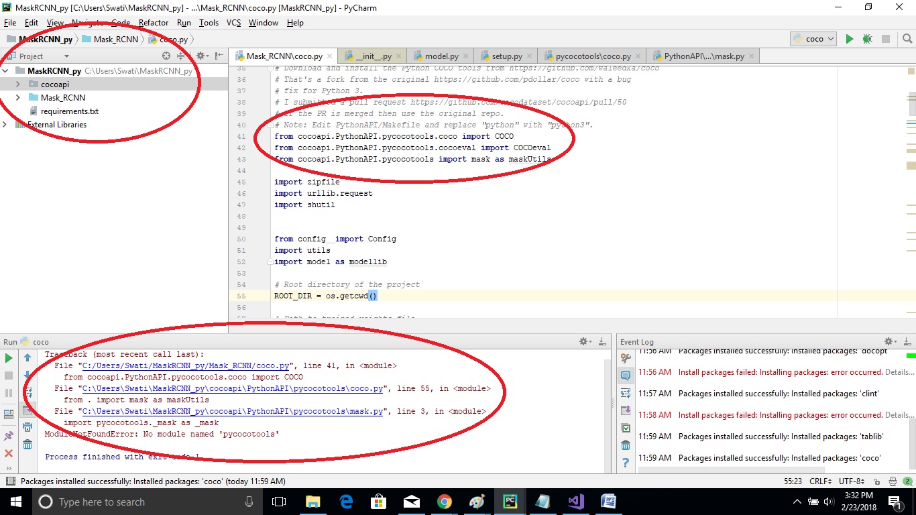
Task: Clear the Run console with trash icon
Action: 27,444
